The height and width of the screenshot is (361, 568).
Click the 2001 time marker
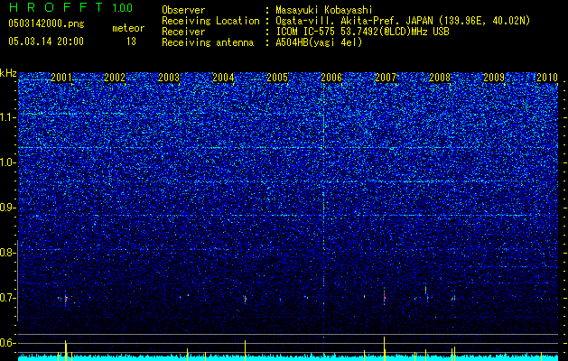pos(61,78)
